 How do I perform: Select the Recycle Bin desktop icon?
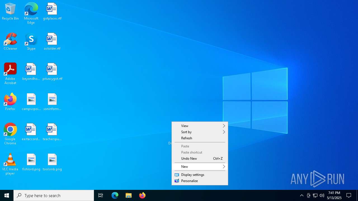tap(10, 12)
